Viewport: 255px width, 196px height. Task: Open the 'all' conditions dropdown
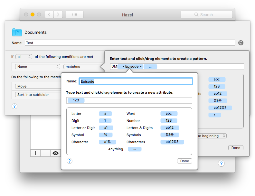tap(24, 57)
